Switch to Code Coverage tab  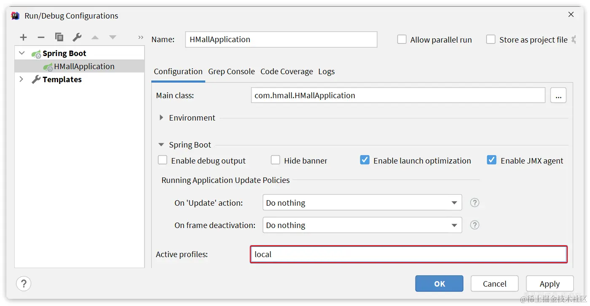287,72
